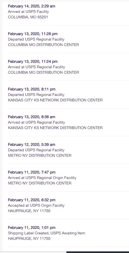Click the February 13, 8:36 am timestamp

(x=32, y=117)
